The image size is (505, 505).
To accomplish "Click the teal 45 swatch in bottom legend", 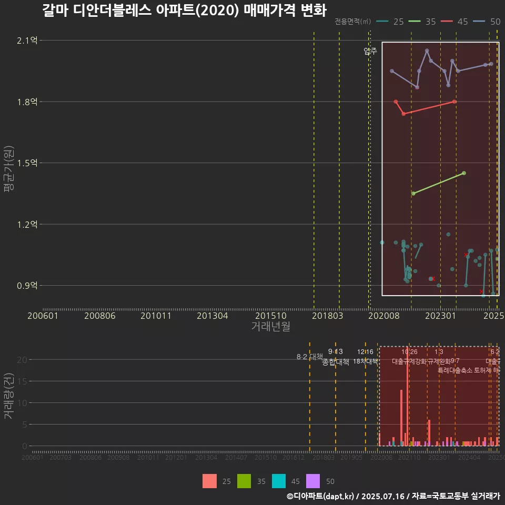I will (x=279, y=481).
